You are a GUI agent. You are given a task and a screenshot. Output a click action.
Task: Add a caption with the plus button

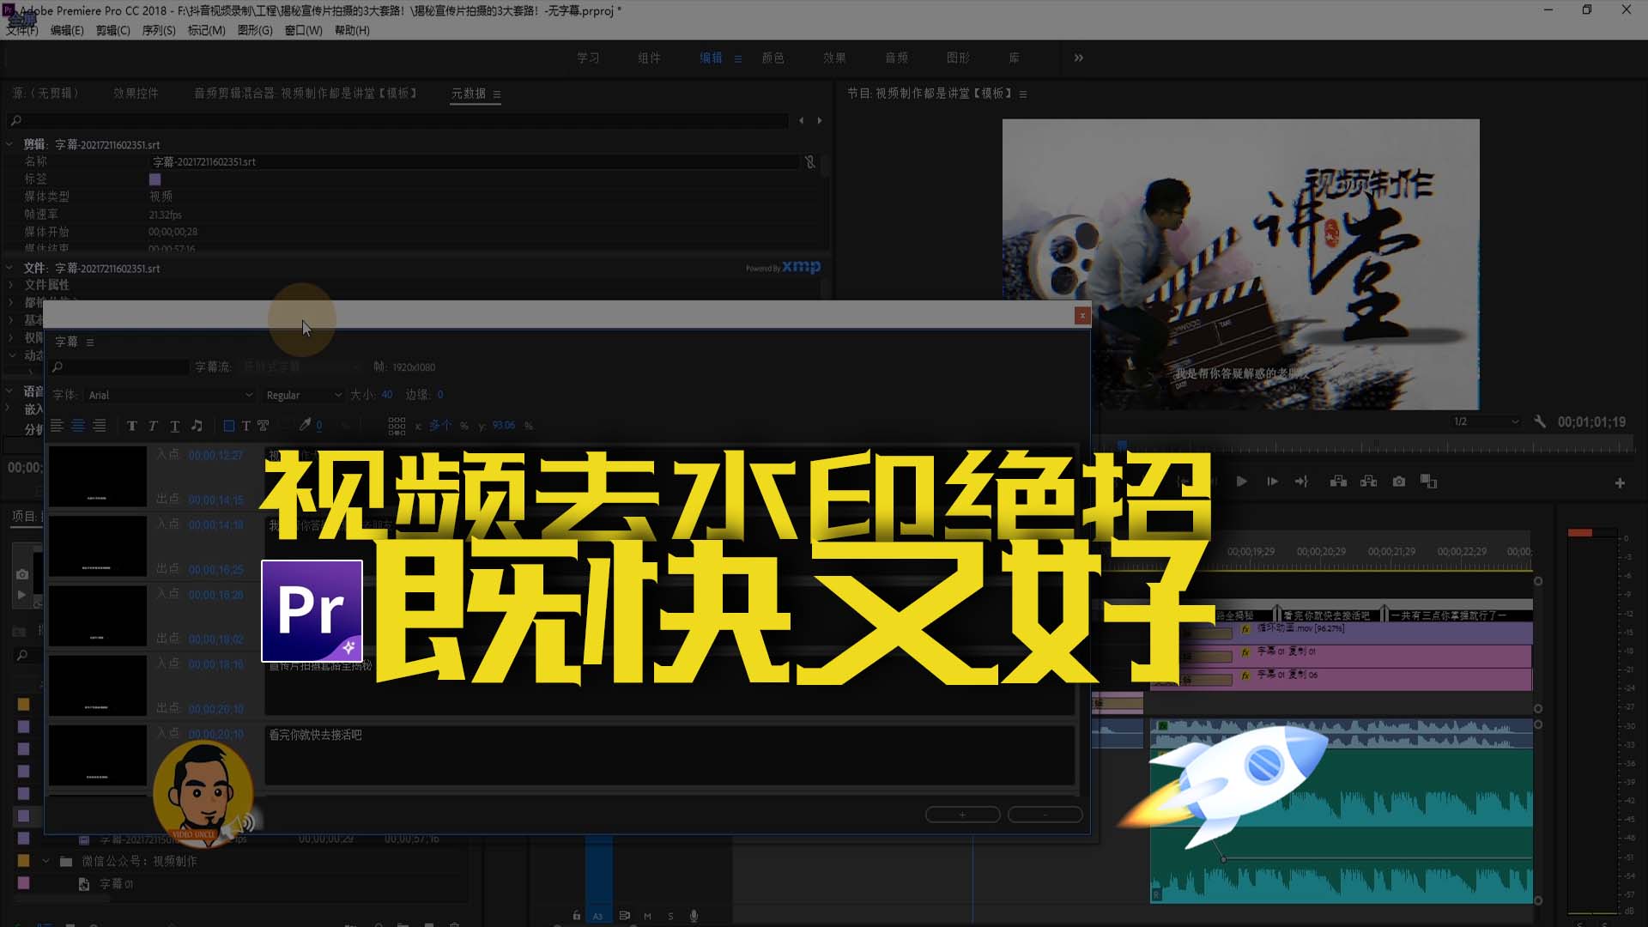click(x=962, y=814)
